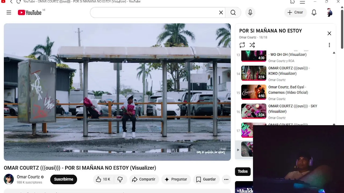Open the playlist title POR SI MAÑANA NO ESTOY

click(271, 31)
